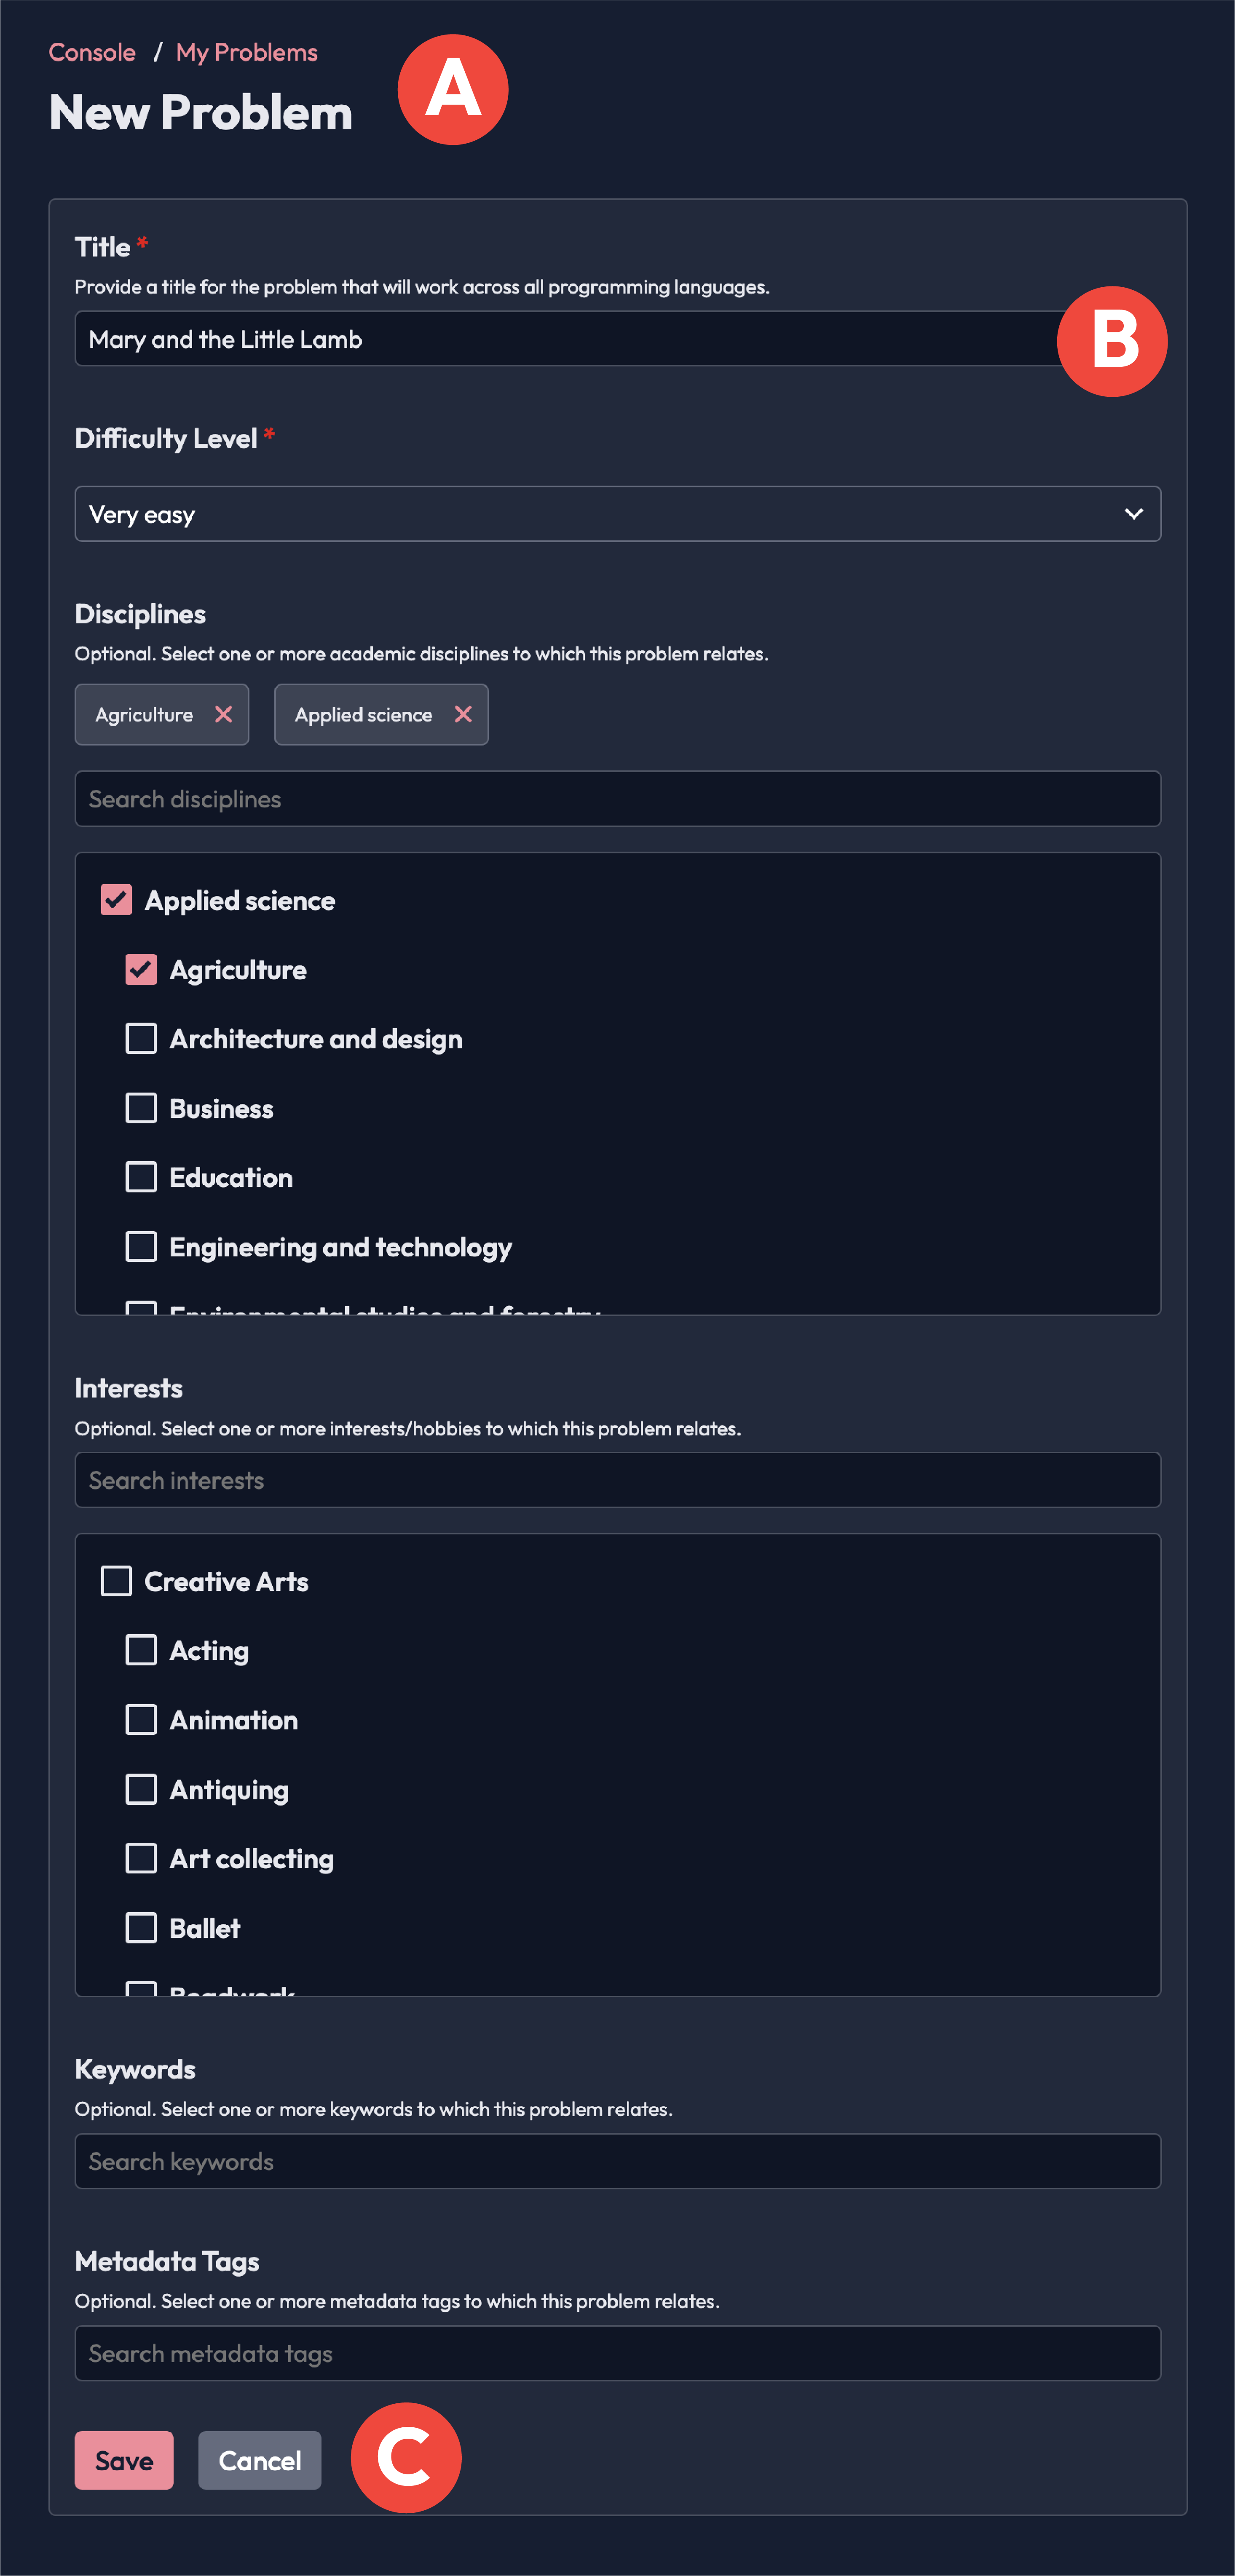This screenshot has width=1235, height=2576.
Task: Click the Cancel button
Action: (260, 2460)
